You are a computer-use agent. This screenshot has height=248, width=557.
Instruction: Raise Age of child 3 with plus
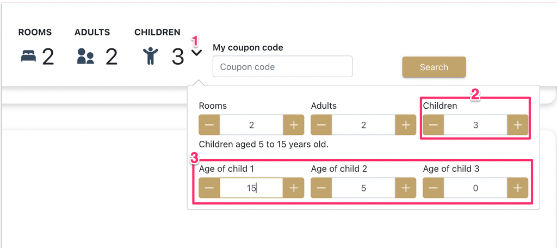[518, 188]
